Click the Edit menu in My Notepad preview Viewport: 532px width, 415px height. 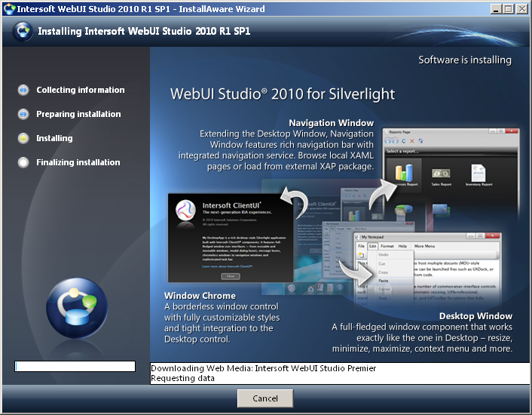[x=372, y=246]
